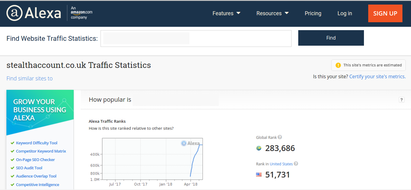
Task: Click the website traffic search input field
Action: [x=196, y=38]
